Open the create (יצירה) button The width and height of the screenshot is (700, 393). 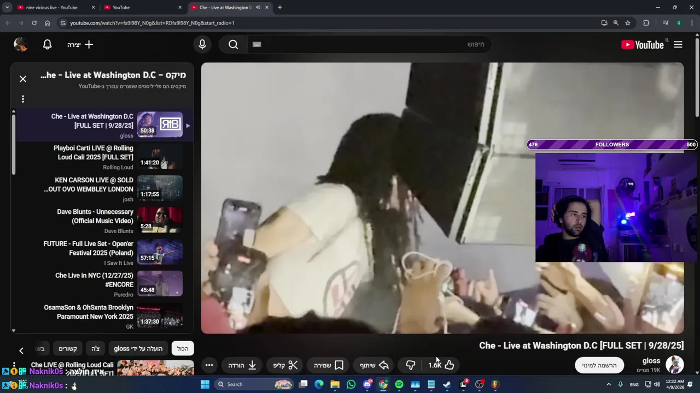click(80, 45)
